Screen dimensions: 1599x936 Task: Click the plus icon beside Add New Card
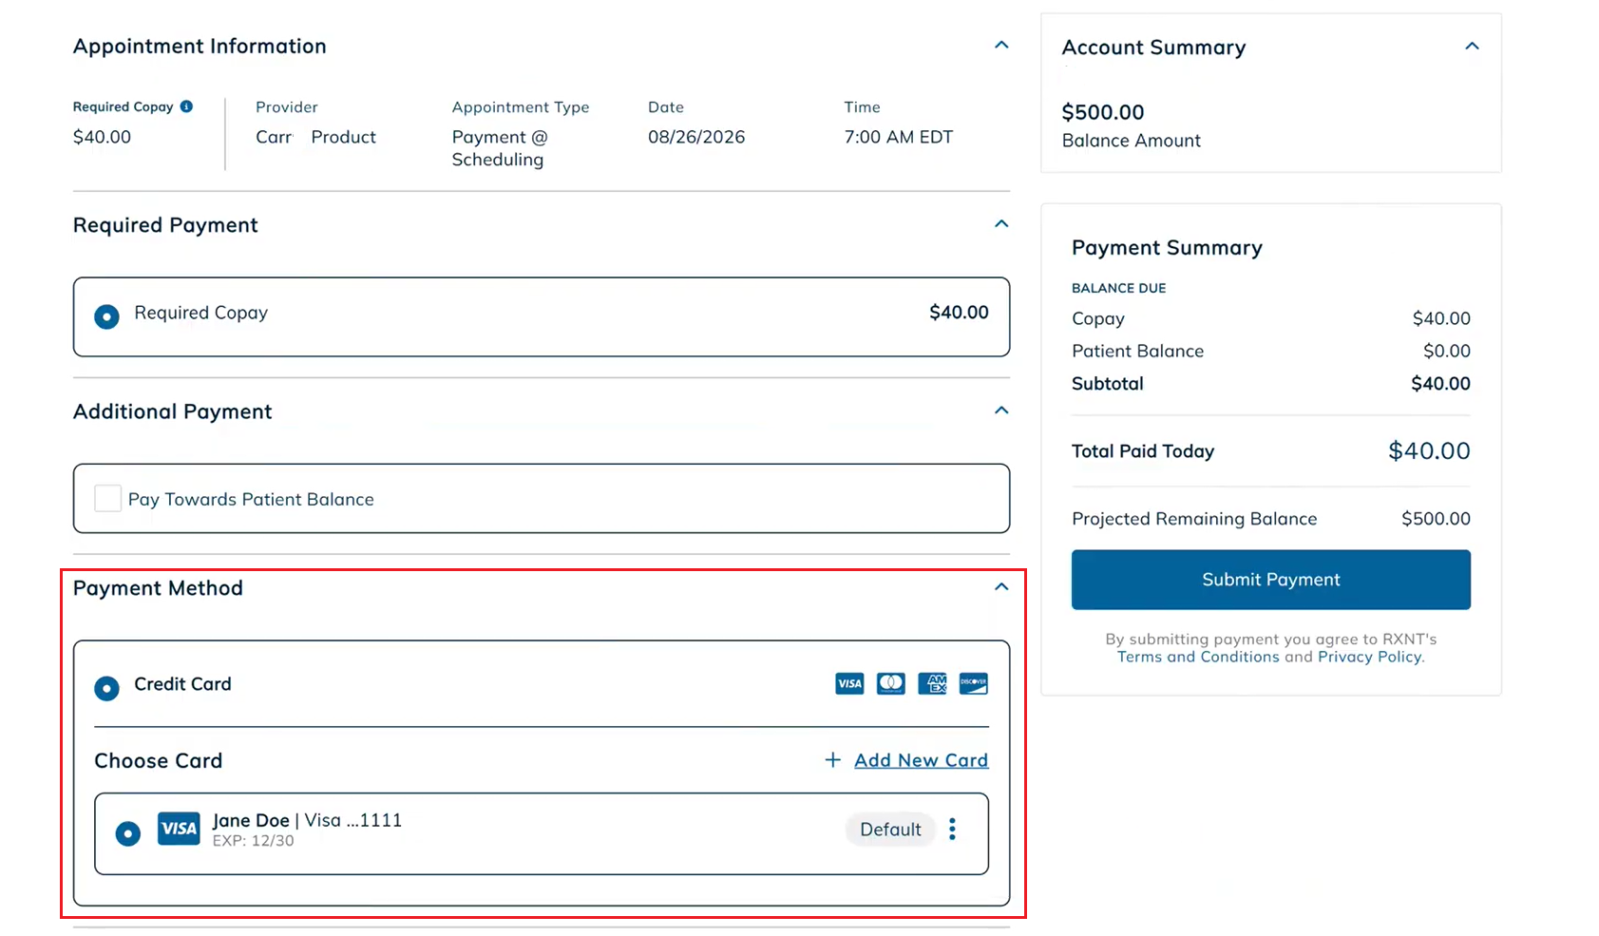[833, 760]
